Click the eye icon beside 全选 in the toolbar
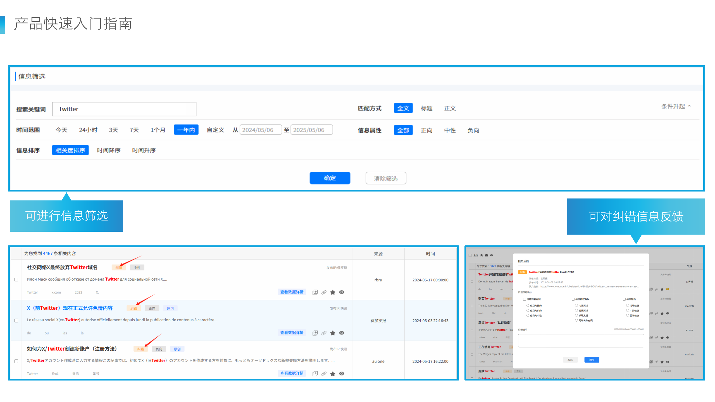This screenshot has width=715, height=402. (x=492, y=255)
